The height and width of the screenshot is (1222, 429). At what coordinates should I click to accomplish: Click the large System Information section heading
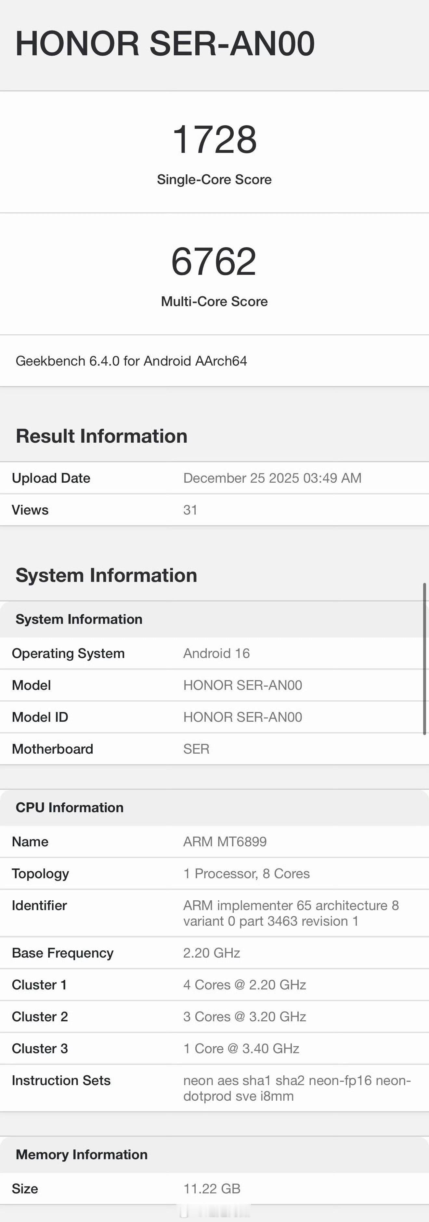pos(106,575)
